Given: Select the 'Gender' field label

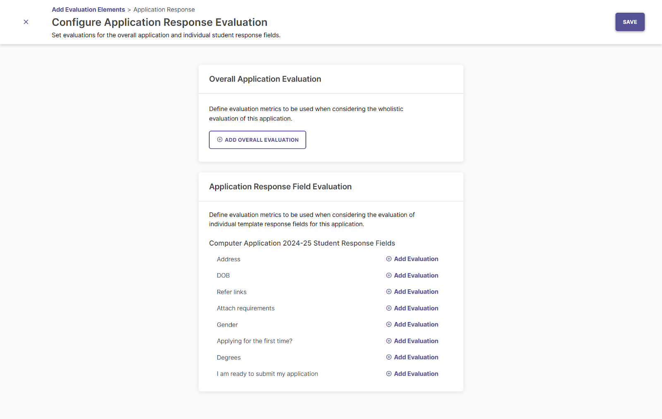Looking at the screenshot, I should (x=227, y=325).
